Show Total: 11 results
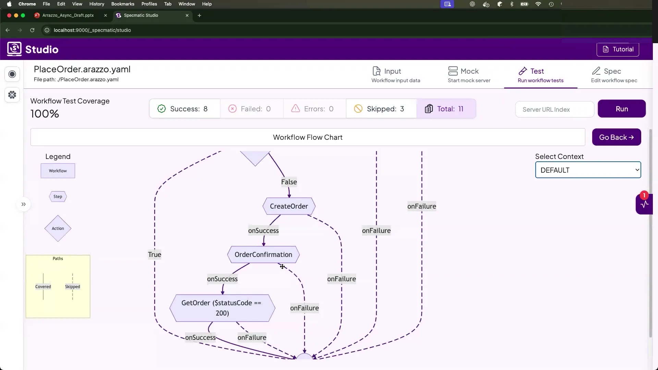Viewport: 658px width, 370px height. (446, 109)
